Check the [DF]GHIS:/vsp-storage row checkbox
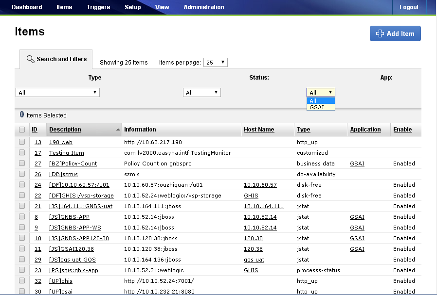Viewport: 437px width, 295px height. pos(22,195)
